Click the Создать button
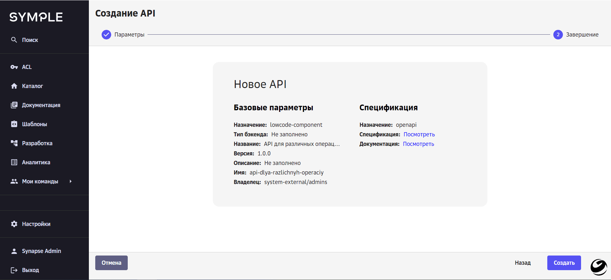Viewport: 611px width, 280px height. (564, 263)
